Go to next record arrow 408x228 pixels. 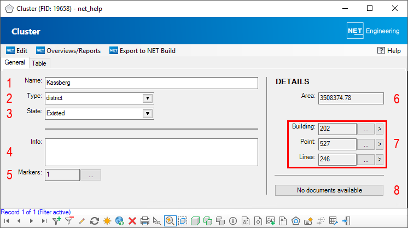32,221
